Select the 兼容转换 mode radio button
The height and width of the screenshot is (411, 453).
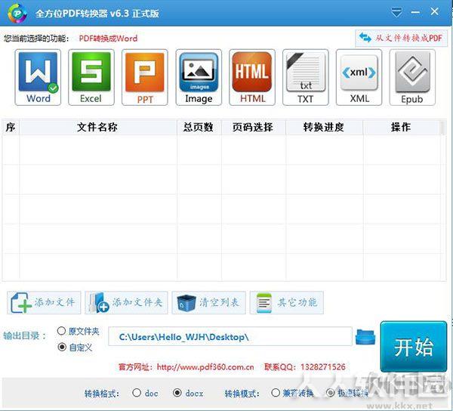tap(276, 393)
